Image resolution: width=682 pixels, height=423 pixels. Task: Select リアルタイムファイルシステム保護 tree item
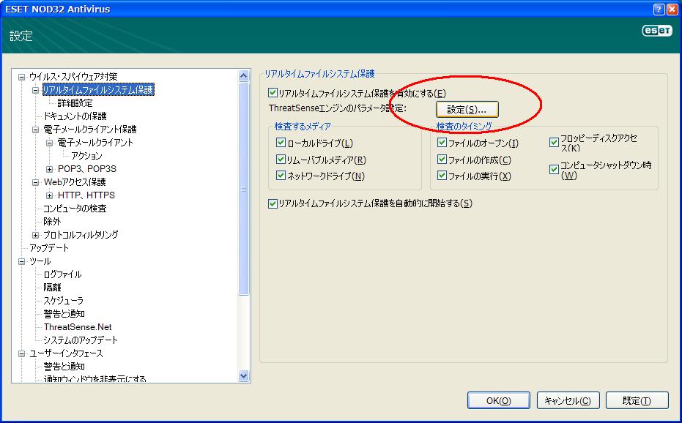[98, 90]
